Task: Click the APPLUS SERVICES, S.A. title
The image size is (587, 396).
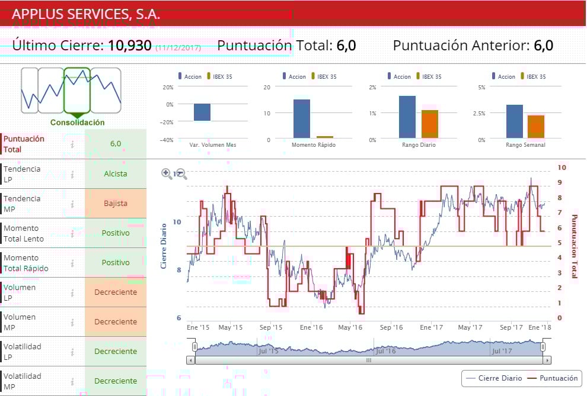Action: coord(86,14)
